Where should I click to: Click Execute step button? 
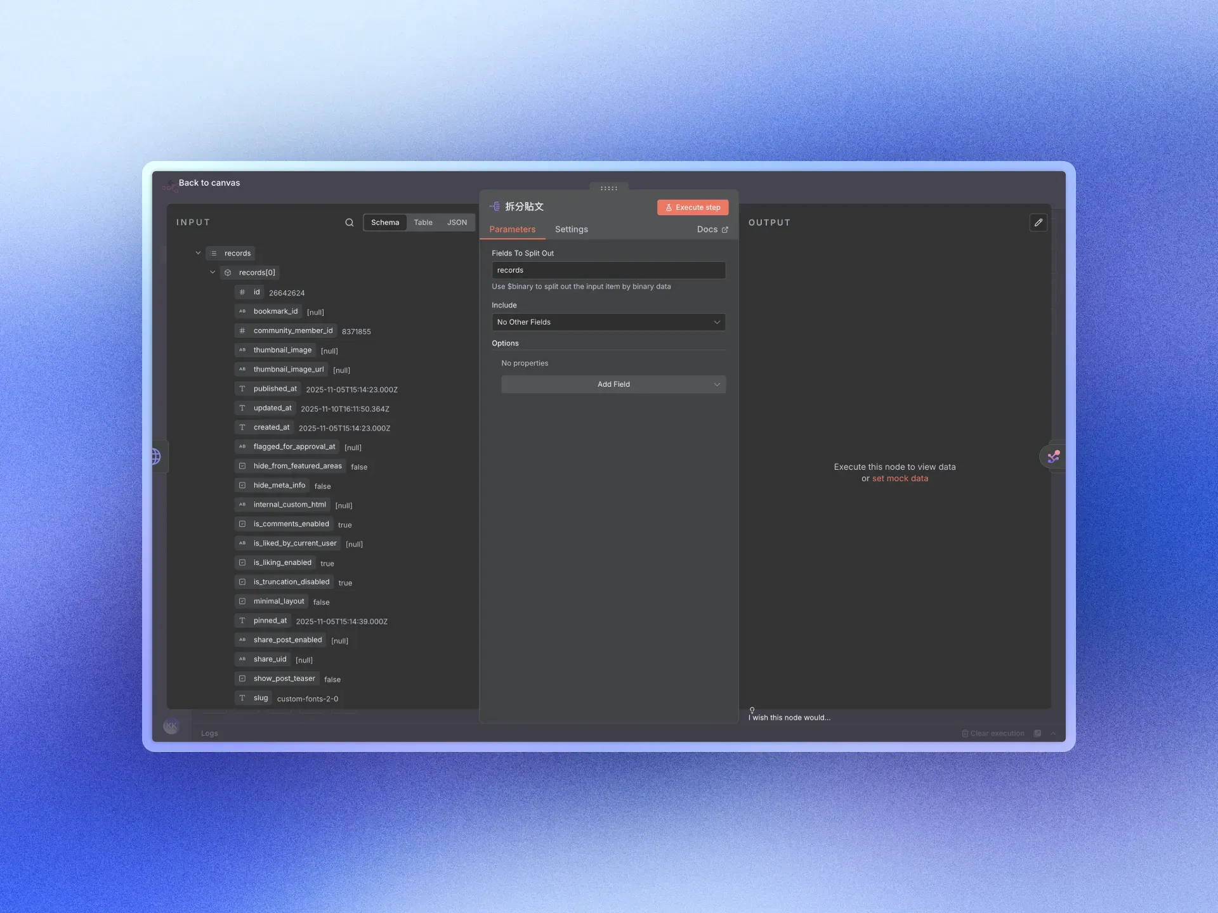pyautogui.click(x=693, y=207)
